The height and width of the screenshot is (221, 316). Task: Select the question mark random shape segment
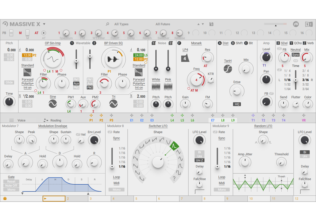[x=174, y=179]
